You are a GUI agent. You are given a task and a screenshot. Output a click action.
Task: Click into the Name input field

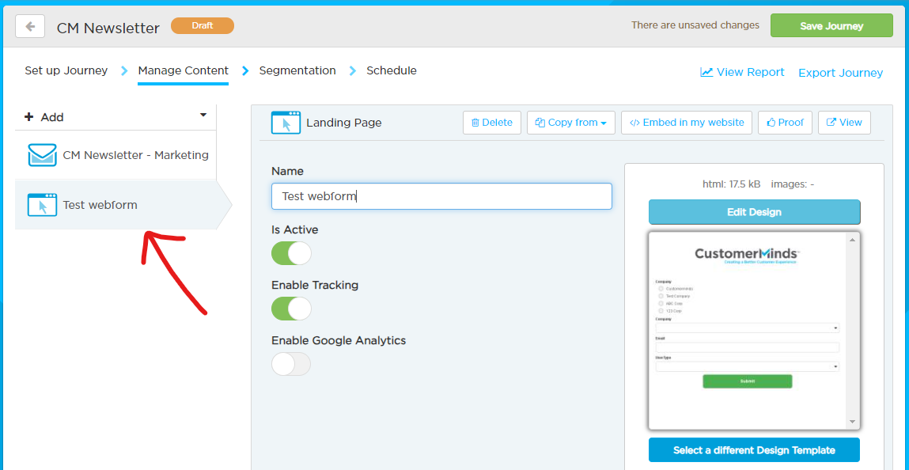441,196
